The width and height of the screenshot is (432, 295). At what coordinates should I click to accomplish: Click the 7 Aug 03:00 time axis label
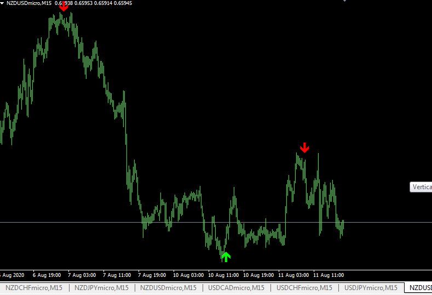(82, 275)
